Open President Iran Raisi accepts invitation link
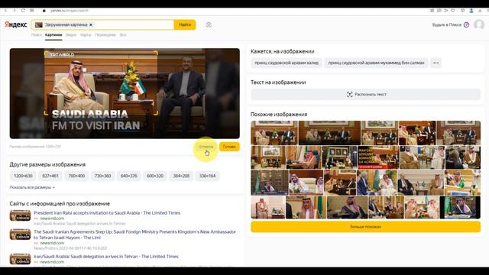489x275 pixels. click(107, 213)
